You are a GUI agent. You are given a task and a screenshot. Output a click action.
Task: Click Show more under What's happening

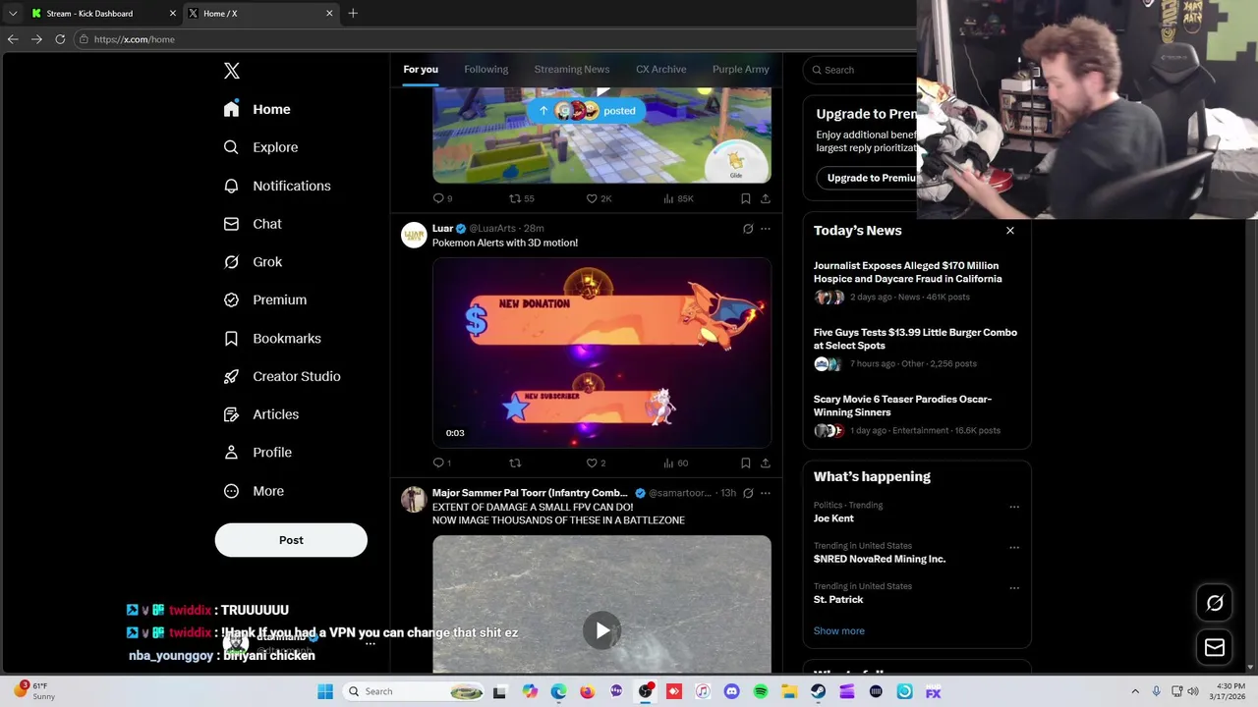tap(839, 631)
